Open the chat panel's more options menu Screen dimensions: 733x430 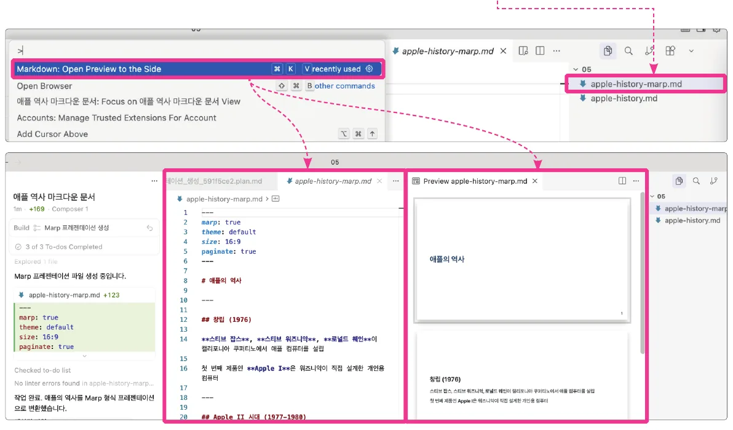[x=154, y=181]
